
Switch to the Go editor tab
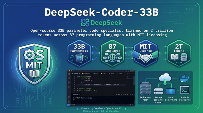[96, 73]
